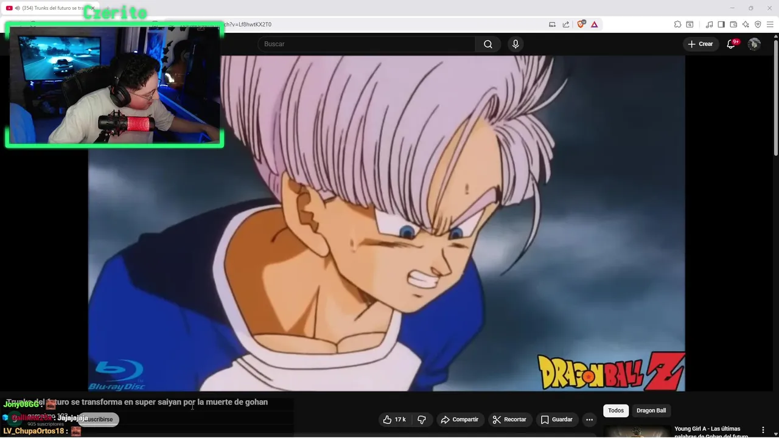Dislike the video with thumbs down
779x438 pixels.
422,420
